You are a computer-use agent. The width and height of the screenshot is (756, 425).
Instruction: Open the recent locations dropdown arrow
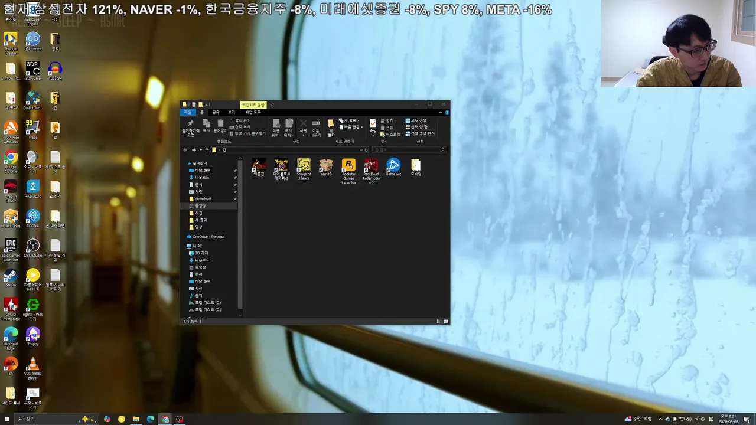coord(200,150)
